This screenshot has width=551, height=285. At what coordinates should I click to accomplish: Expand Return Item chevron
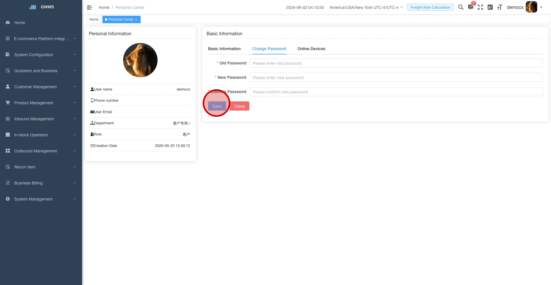click(75, 167)
